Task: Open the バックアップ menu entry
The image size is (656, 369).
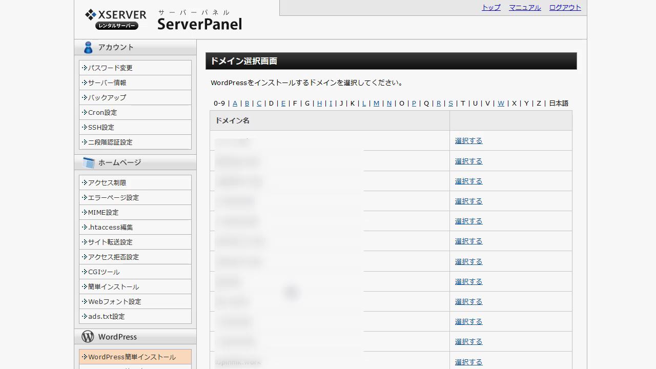Action: click(107, 97)
